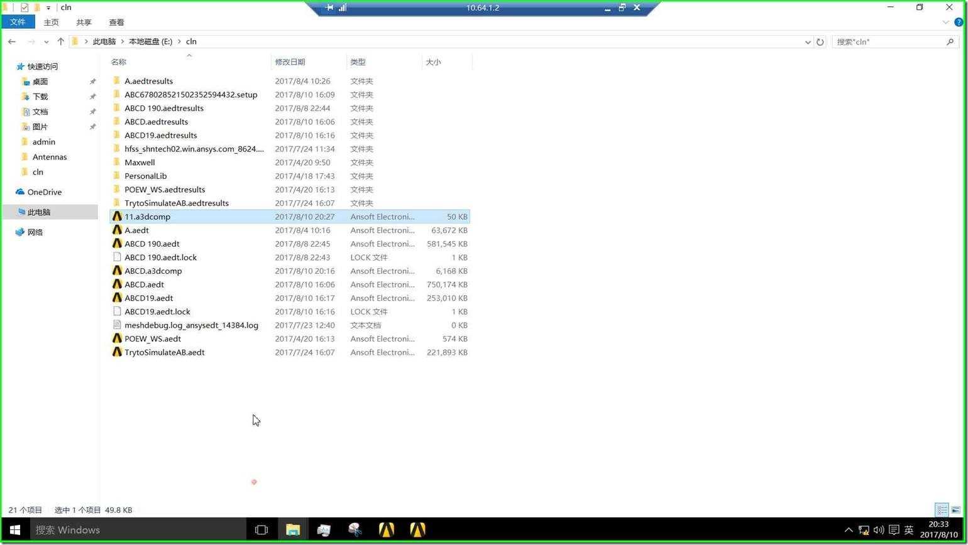Click the ABCD 190.aedt.lock file icon

tap(117, 257)
